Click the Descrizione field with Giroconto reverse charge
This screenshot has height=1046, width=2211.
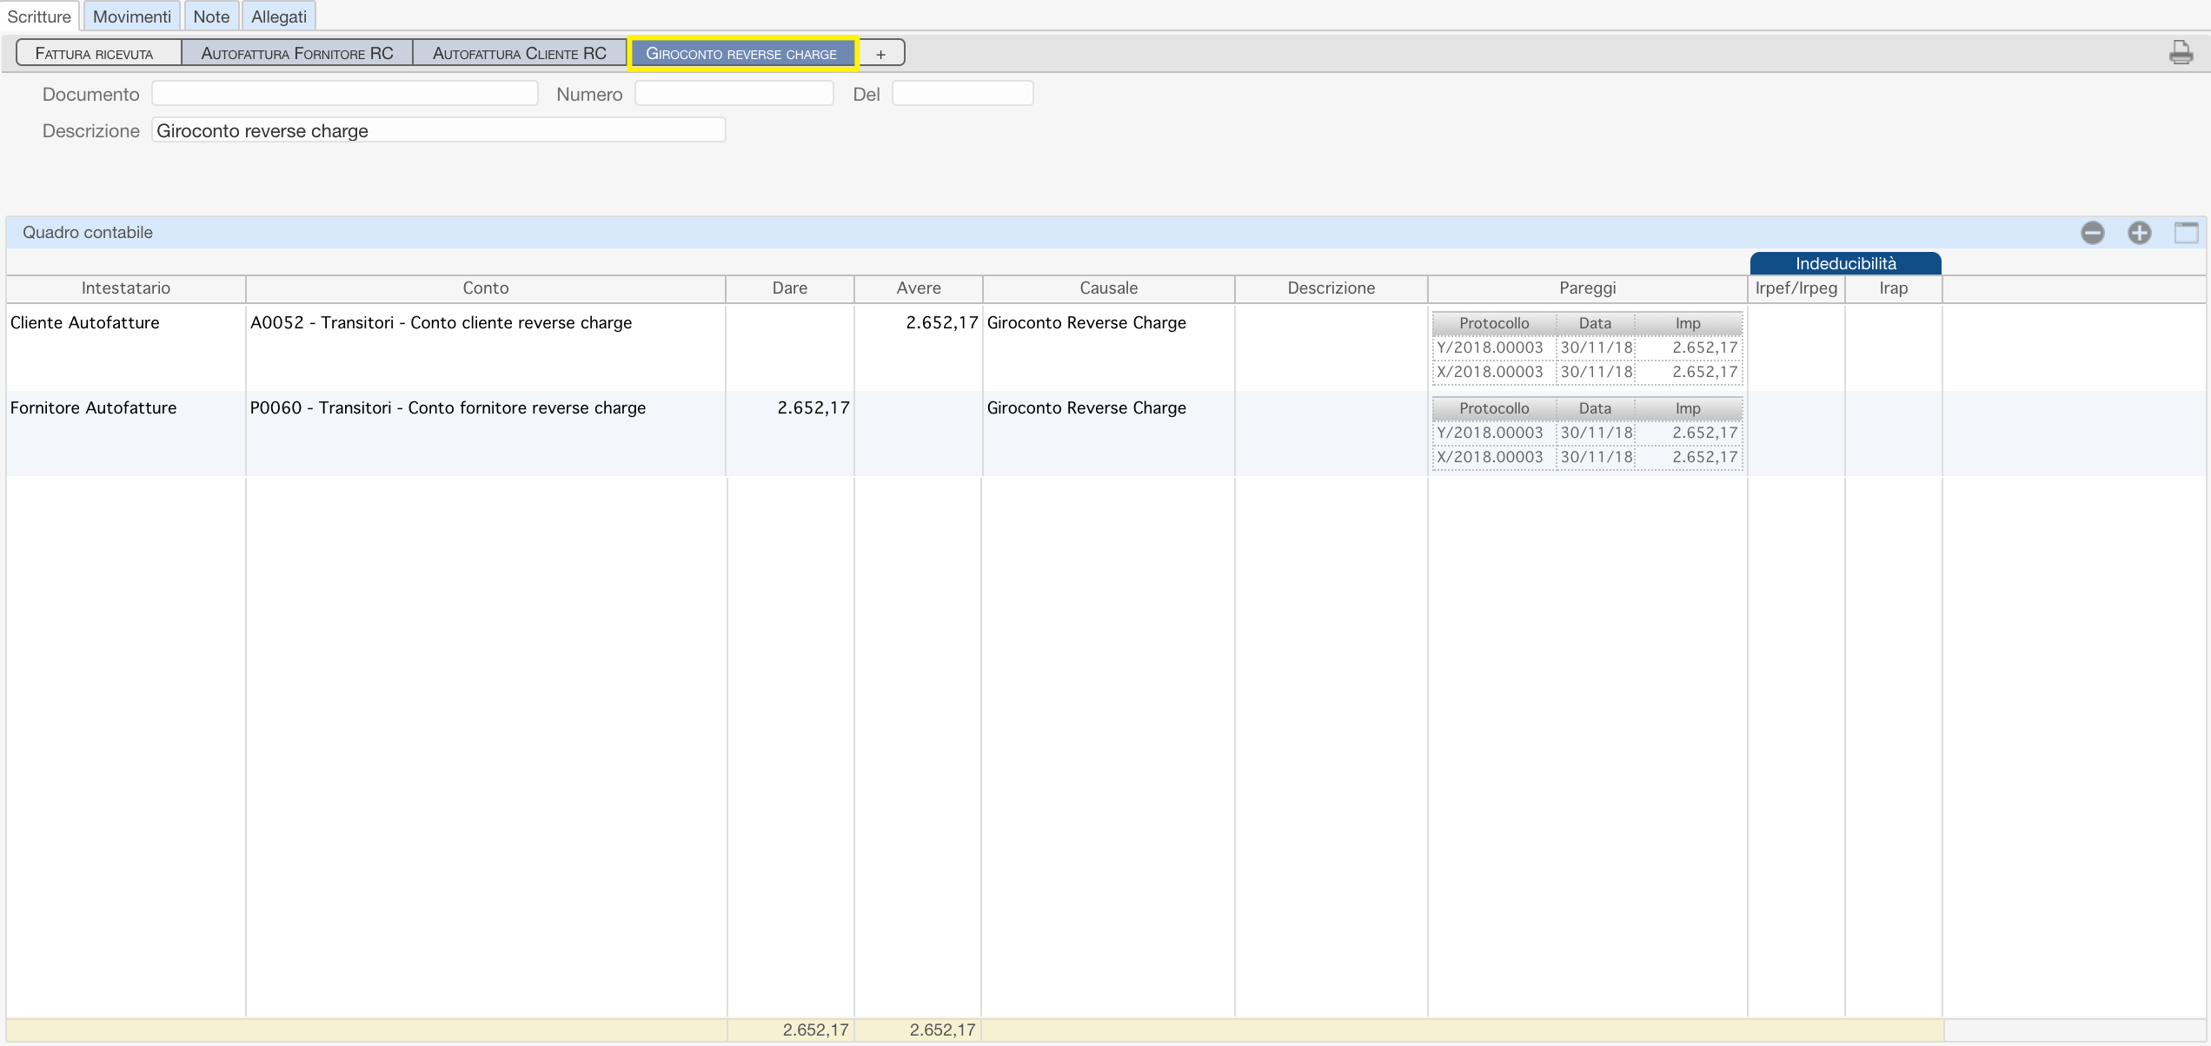click(x=439, y=130)
